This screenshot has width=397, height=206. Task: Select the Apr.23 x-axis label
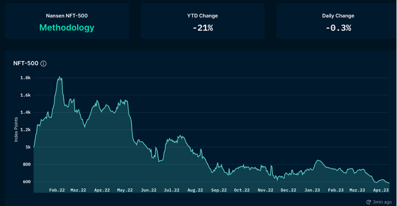click(x=381, y=190)
